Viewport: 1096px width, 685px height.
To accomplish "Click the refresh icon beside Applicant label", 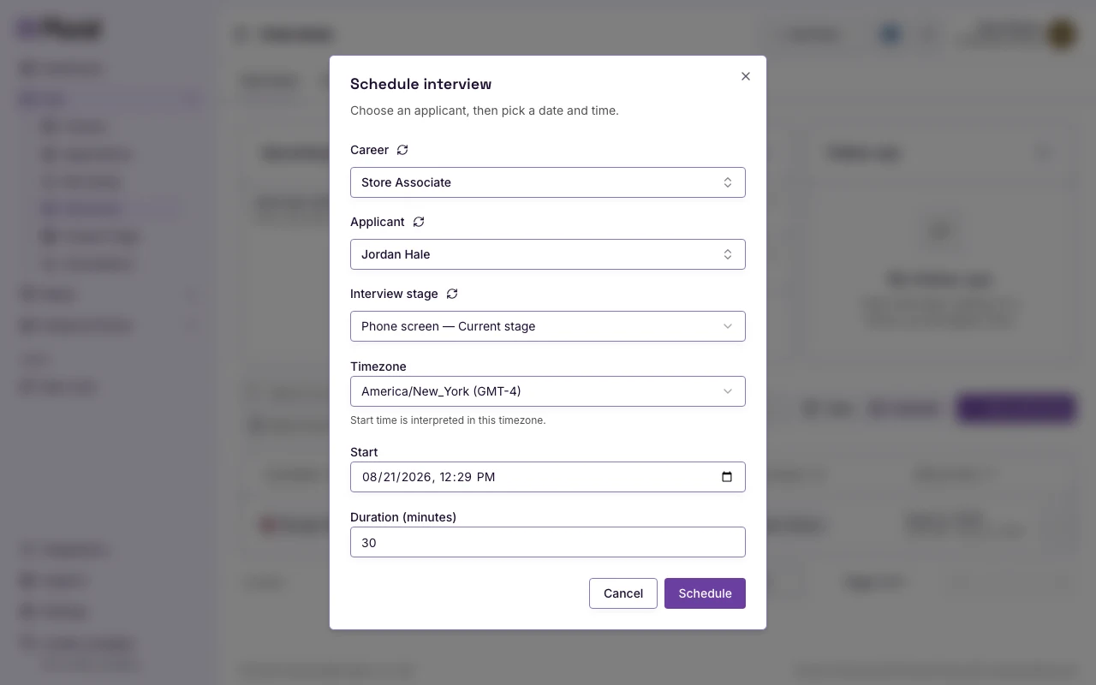I will point(419,222).
